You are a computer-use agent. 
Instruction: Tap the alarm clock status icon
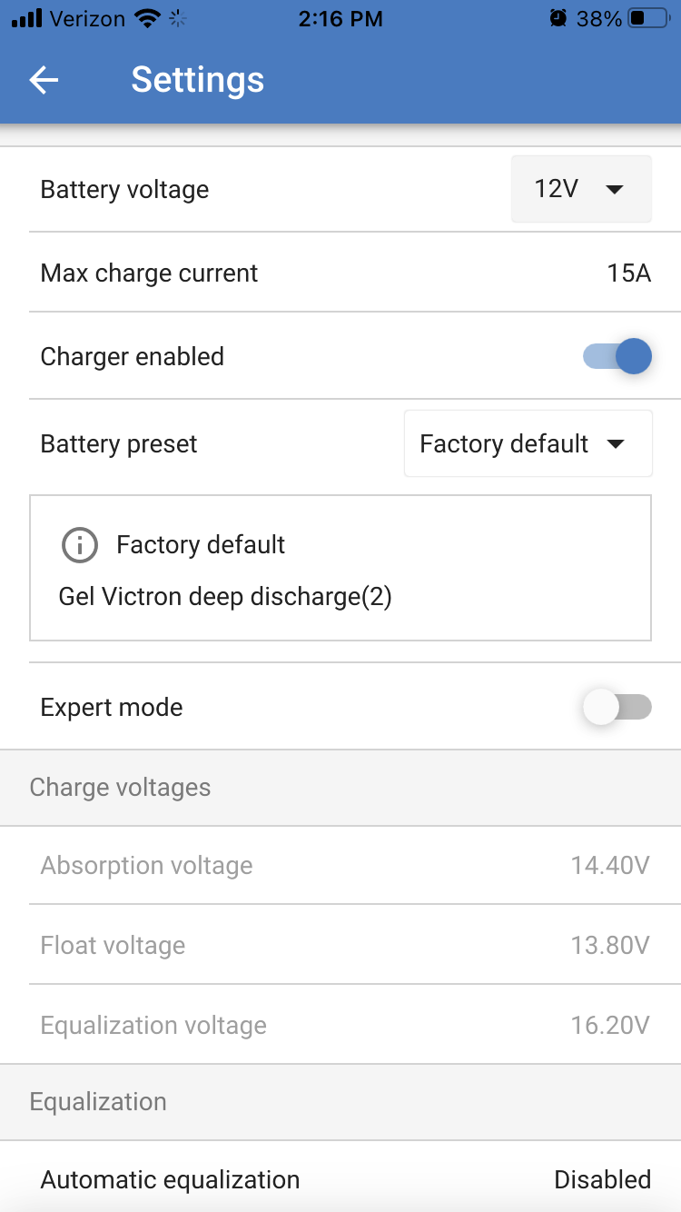pos(557,18)
